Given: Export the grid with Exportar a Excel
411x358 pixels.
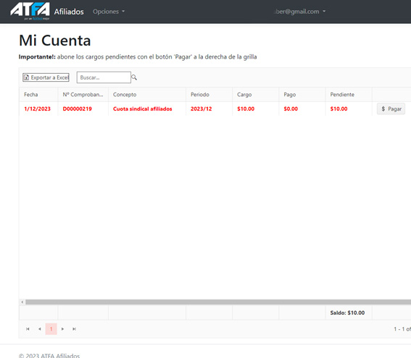Looking at the screenshot, I should (x=46, y=77).
